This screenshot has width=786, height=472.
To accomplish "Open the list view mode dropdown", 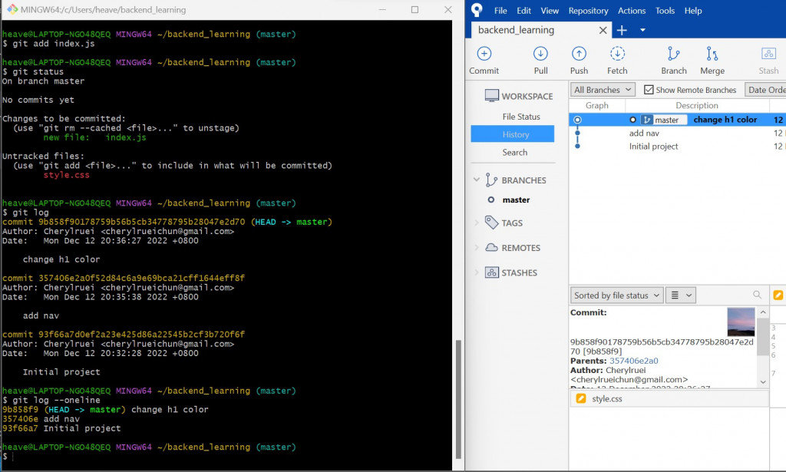I will (x=681, y=295).
